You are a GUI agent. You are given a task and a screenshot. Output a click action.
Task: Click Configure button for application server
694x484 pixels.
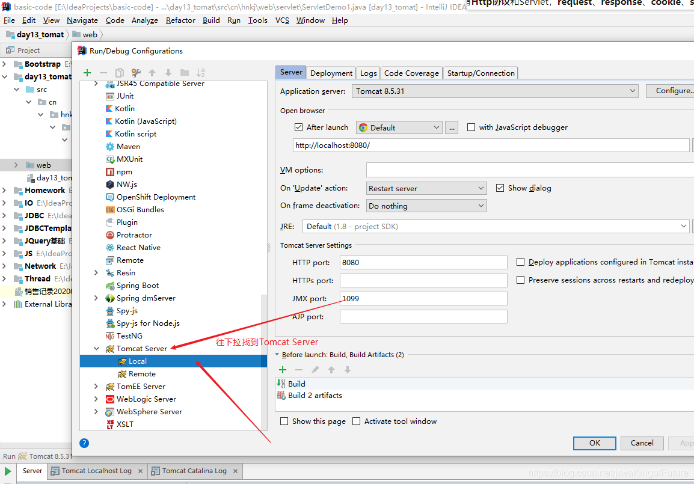point(671,91)
